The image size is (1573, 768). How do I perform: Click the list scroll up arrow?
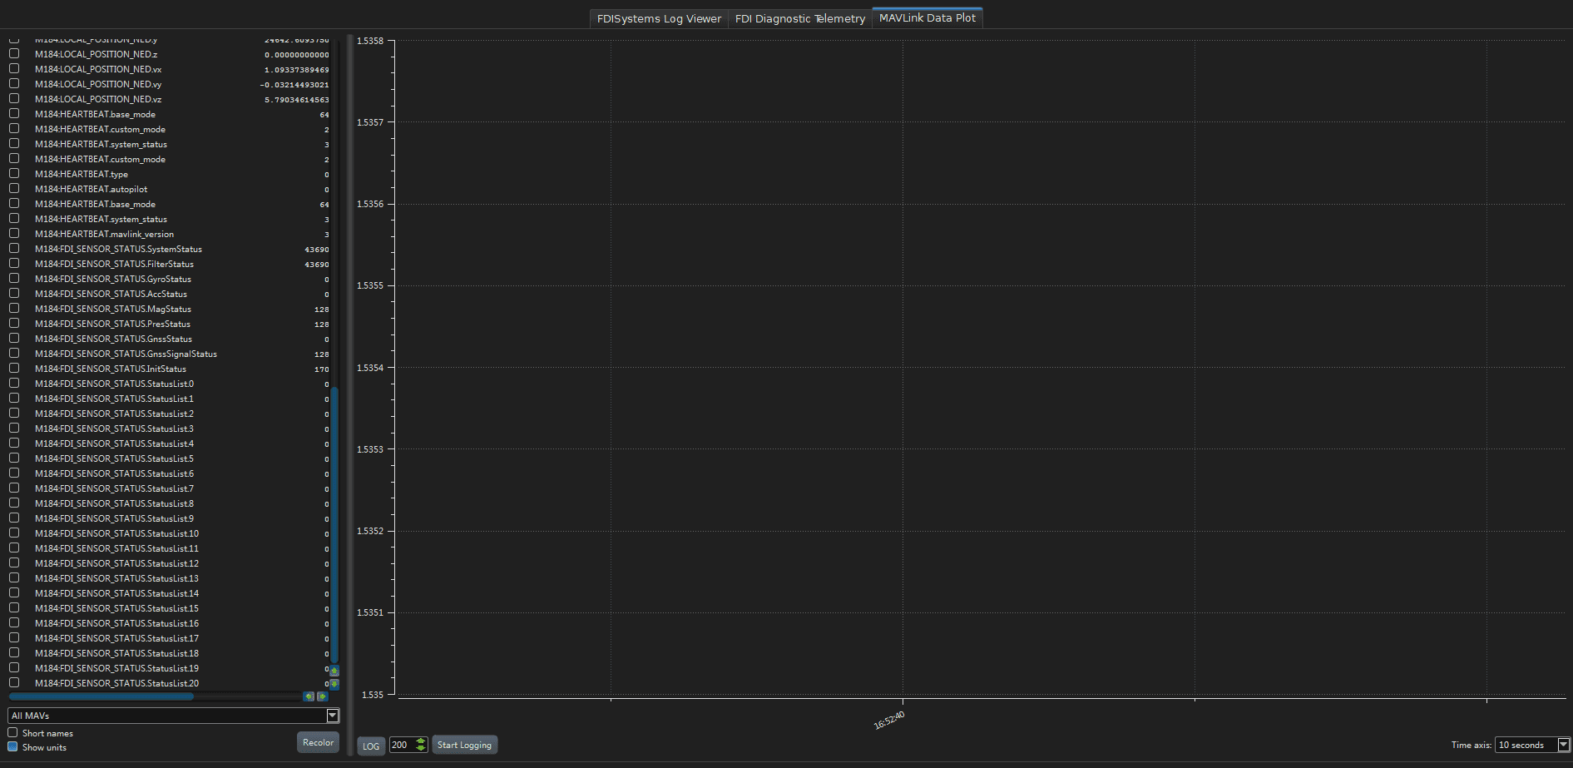point(334,671)
